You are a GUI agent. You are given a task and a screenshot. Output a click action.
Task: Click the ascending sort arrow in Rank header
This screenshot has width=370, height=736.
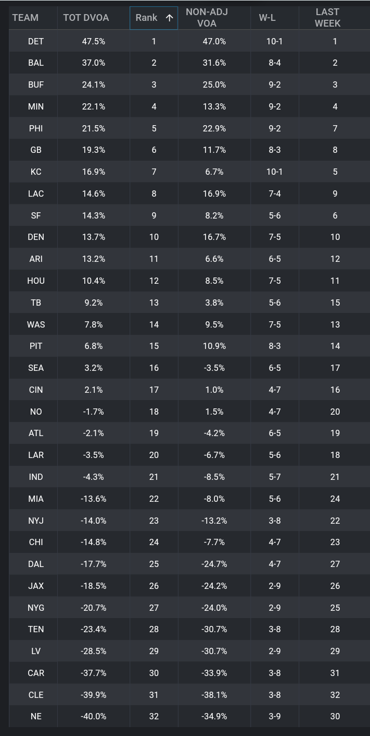169,18
